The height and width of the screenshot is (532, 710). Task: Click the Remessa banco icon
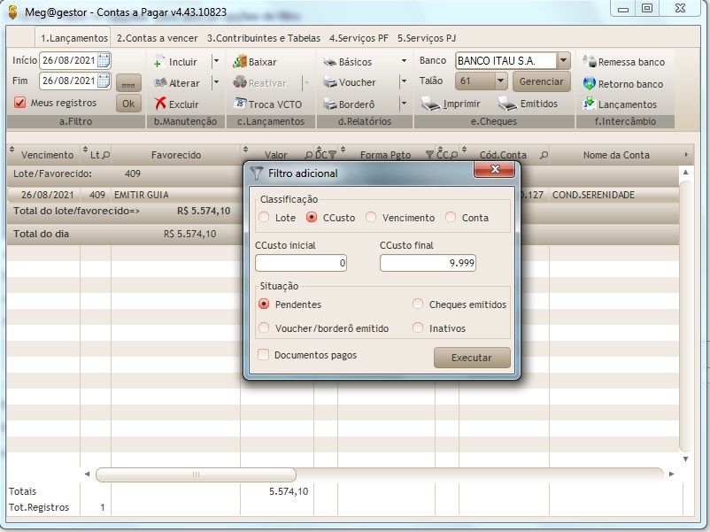pyautogui.click(x=590, y=62)
